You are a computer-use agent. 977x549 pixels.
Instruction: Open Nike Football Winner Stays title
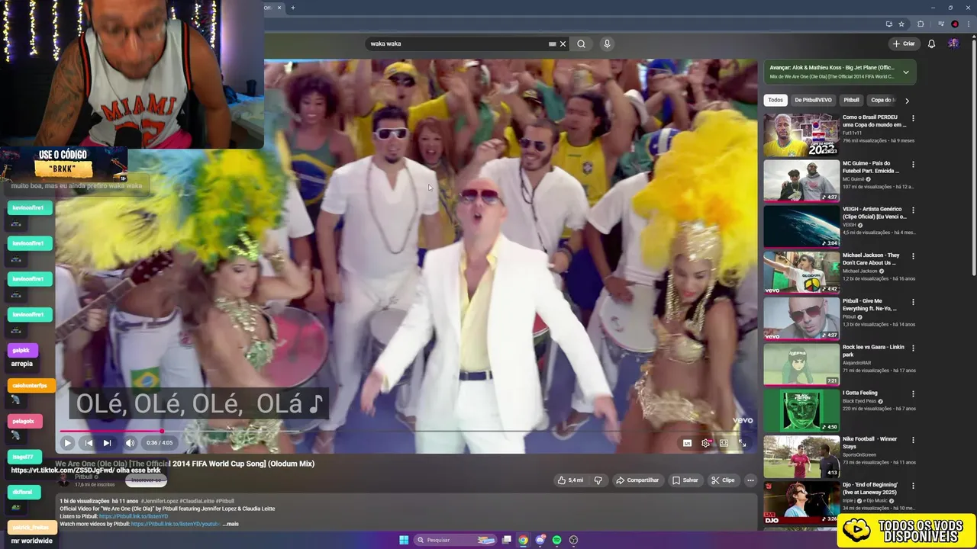pos(869,442)
